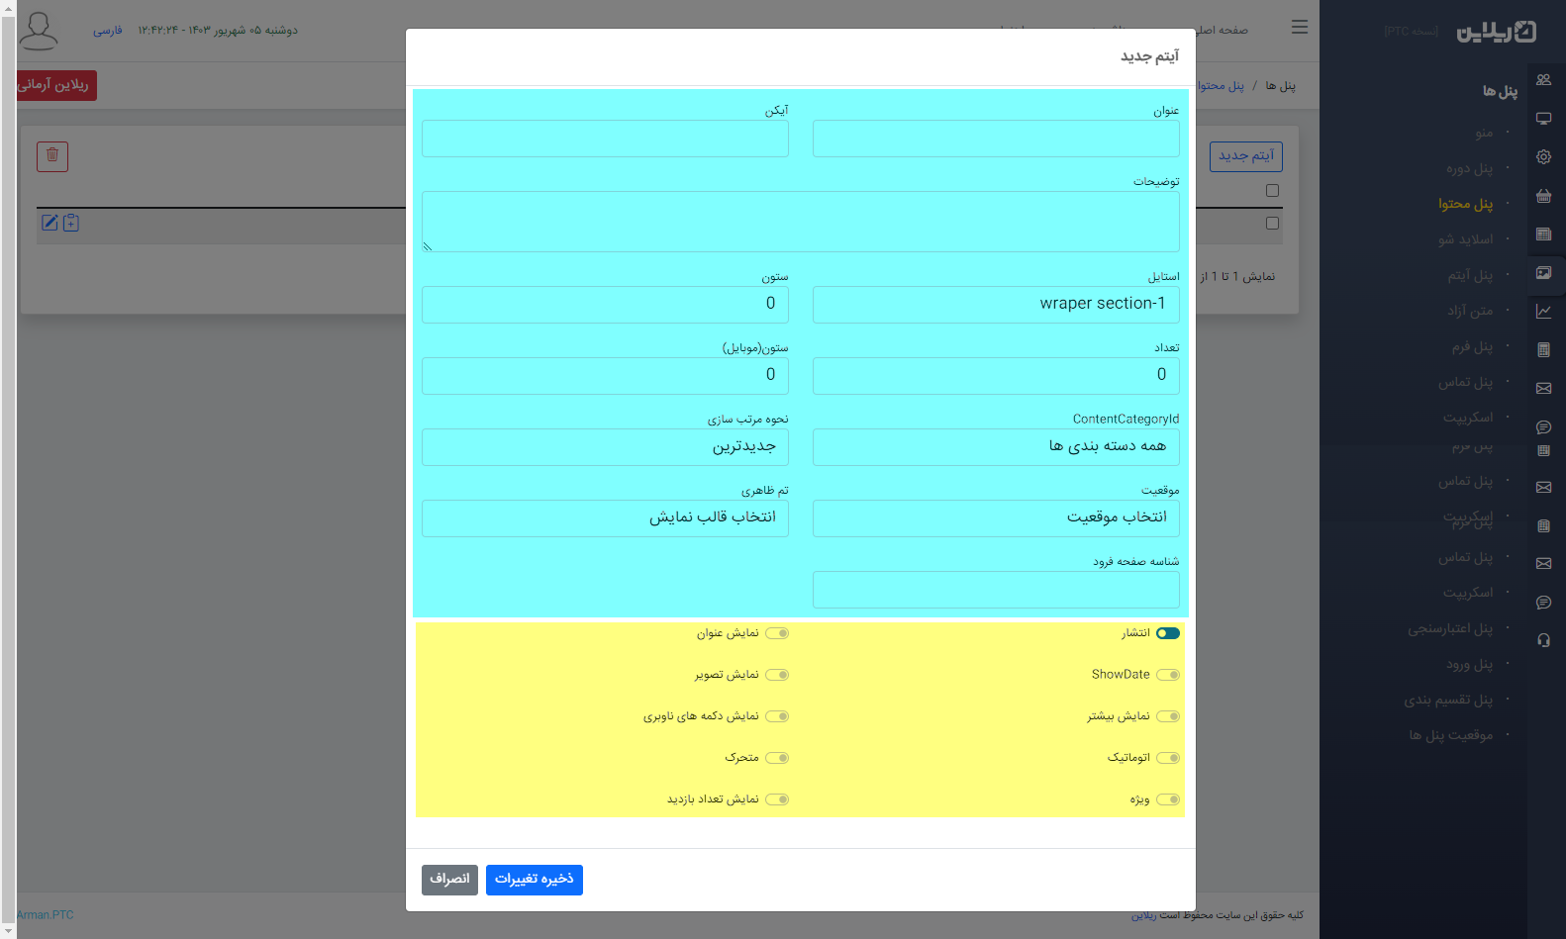Click the آیتم جدید button behind the dialog
Screen dimensions: 1566x939
1246,156
